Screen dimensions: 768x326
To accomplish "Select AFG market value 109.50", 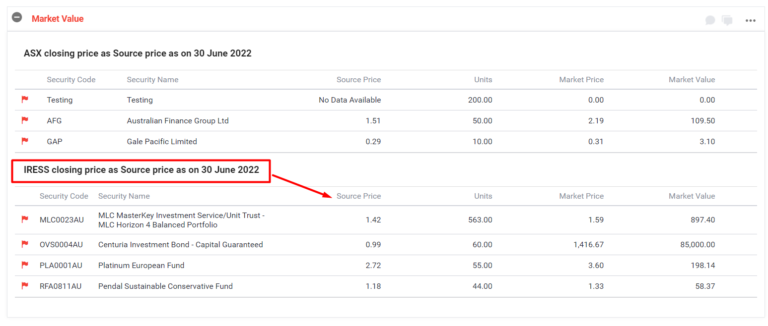I will (x=703, y=121).
